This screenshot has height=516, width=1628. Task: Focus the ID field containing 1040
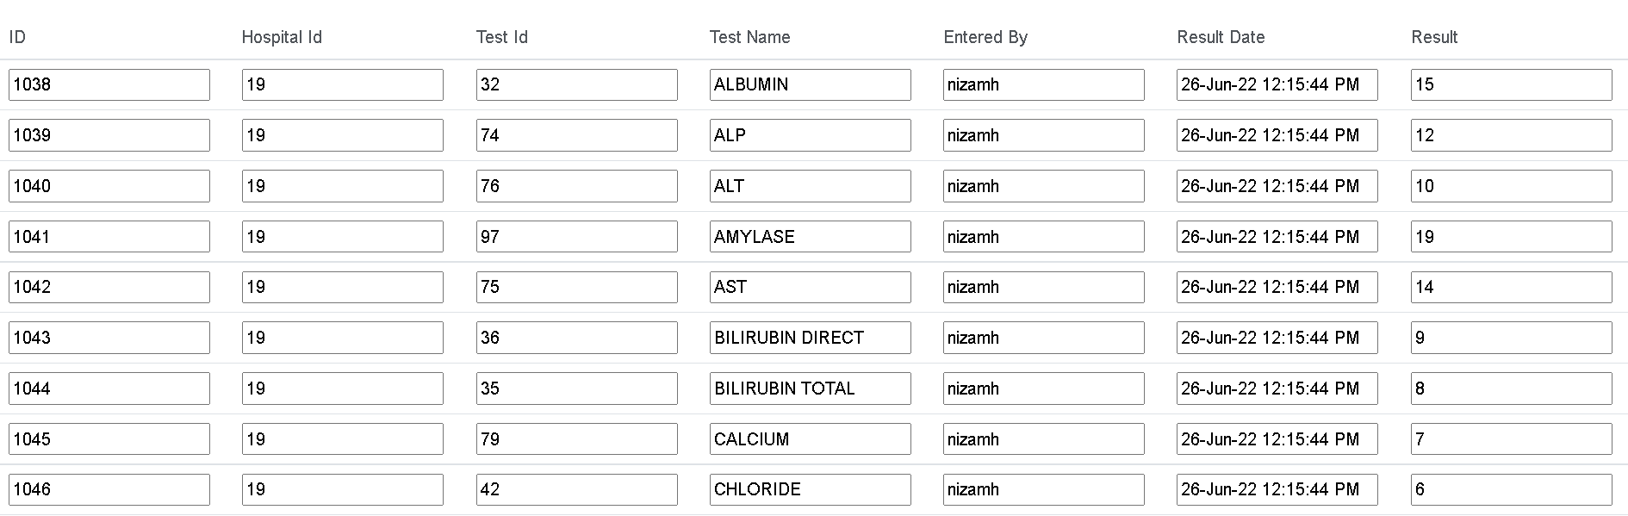click(x=109, y=186)
